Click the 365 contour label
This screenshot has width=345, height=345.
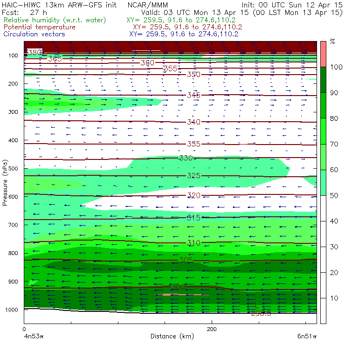pos(55,59)
